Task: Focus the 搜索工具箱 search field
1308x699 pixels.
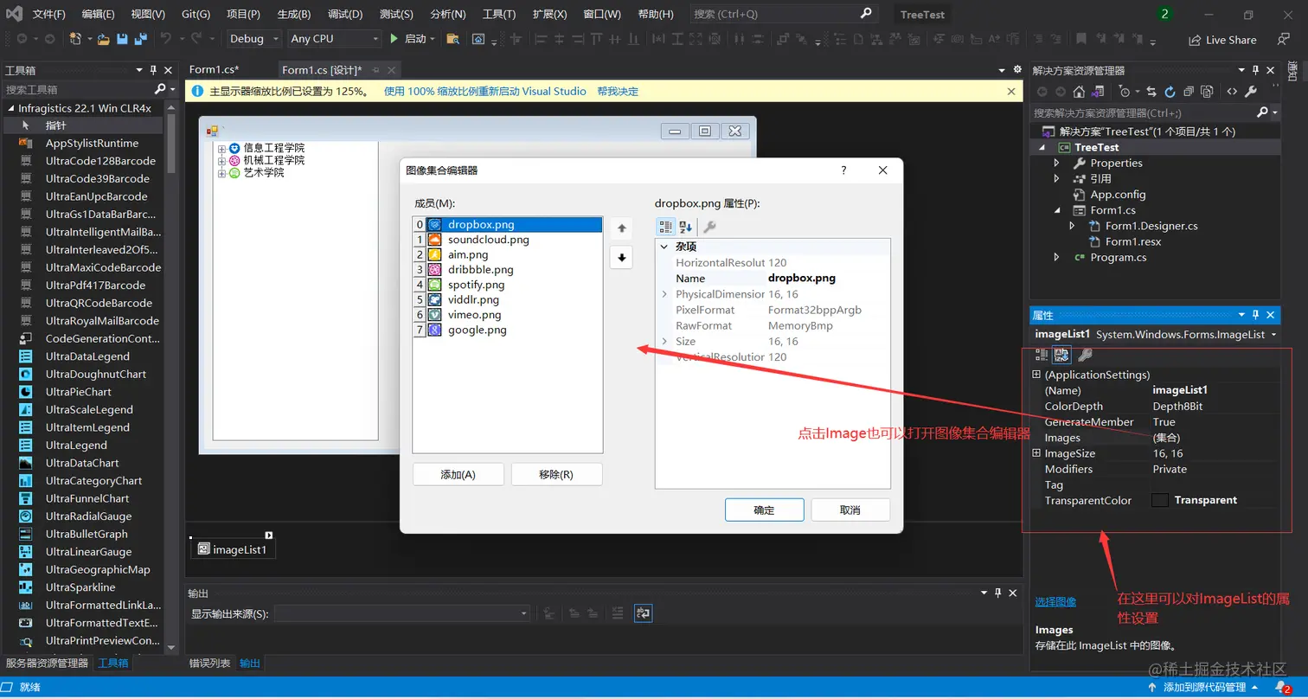Action: [x=78, y=89]
